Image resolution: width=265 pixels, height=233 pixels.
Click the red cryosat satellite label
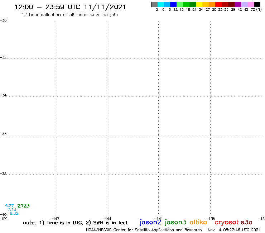227,223
